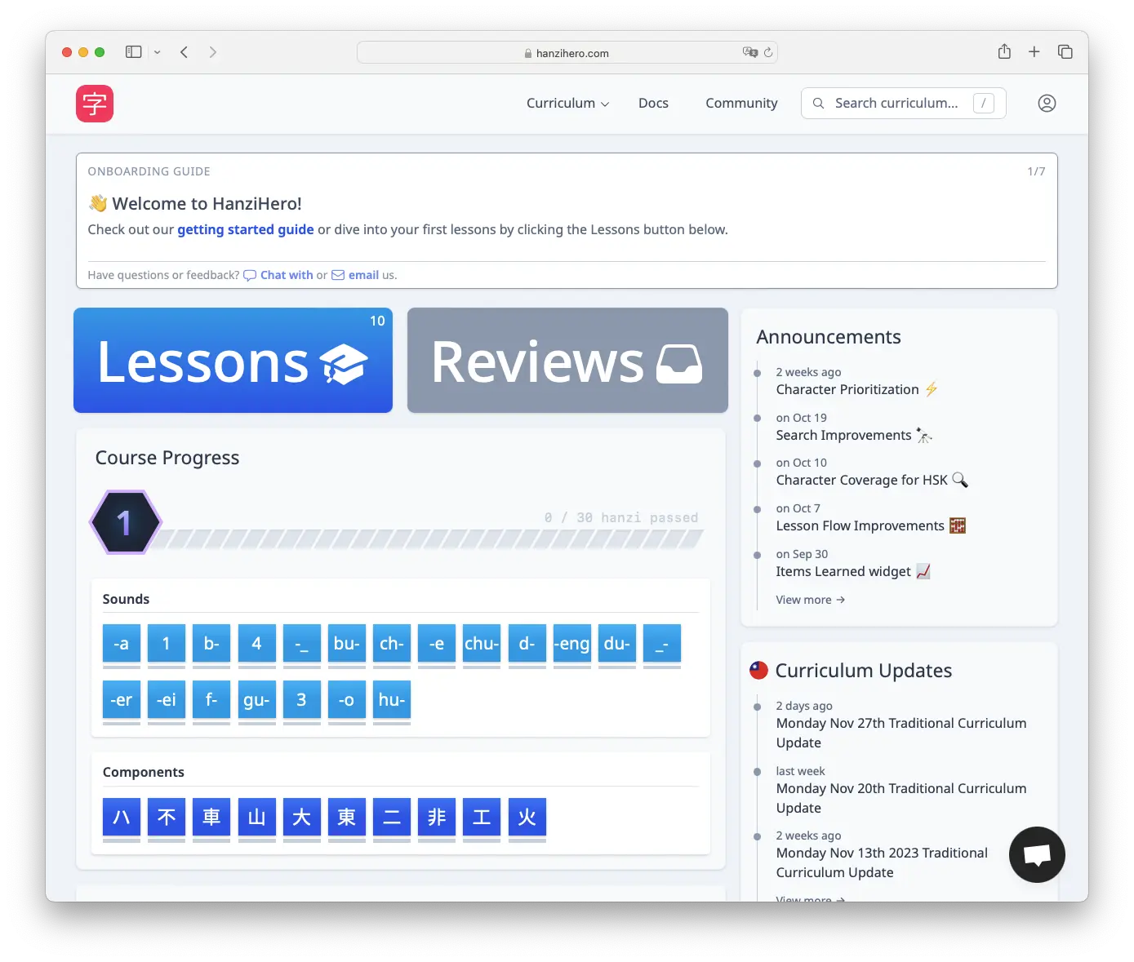This screenshot has width=1134, height=962.
Task: Select the 大 component tile
Action: pos(302,817)
